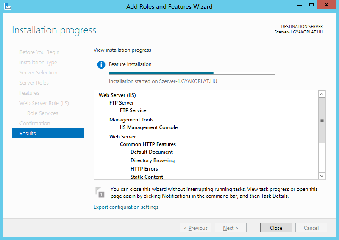Viewport: 339px width, 240px height.
Task: Click the Previous button
Action: [x=195, y=228]
